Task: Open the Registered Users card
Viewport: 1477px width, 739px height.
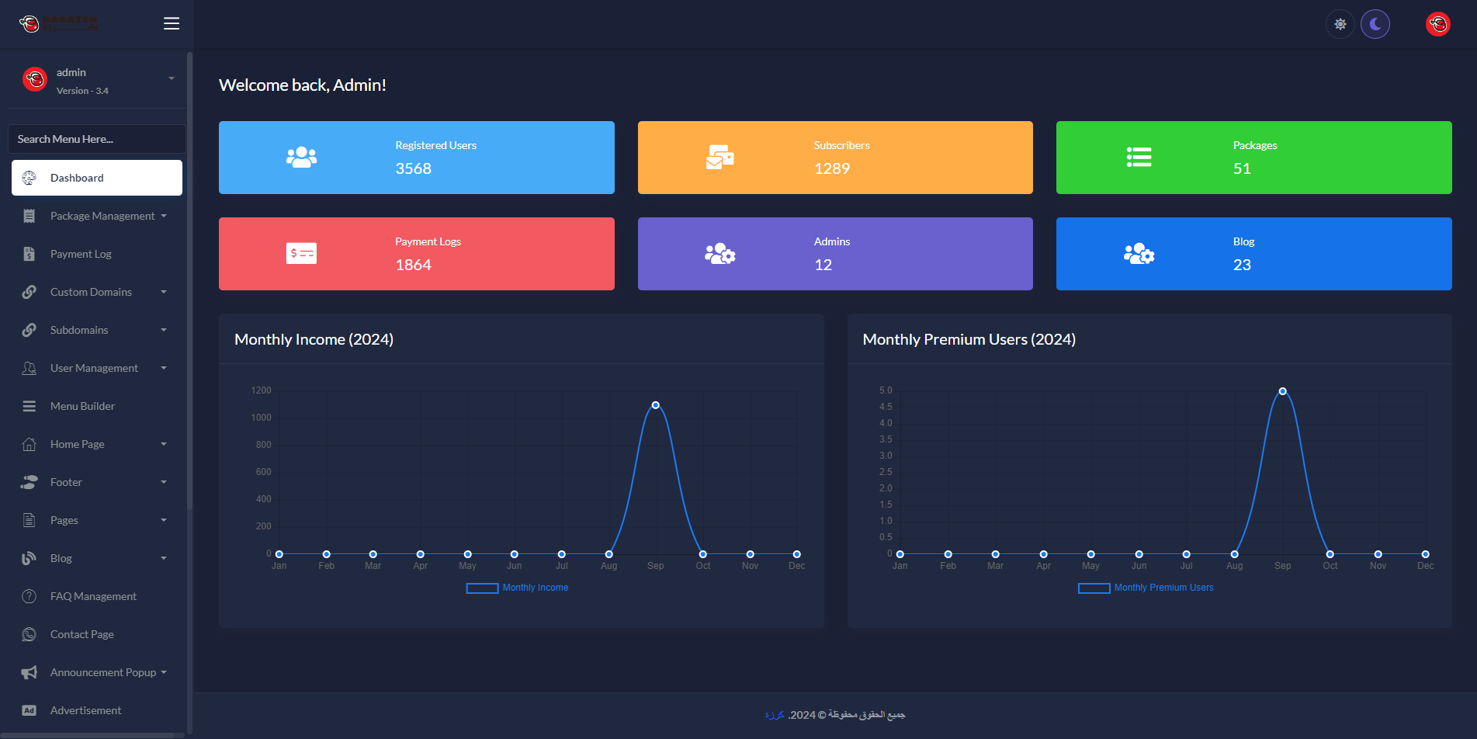Action: [417, 158]
